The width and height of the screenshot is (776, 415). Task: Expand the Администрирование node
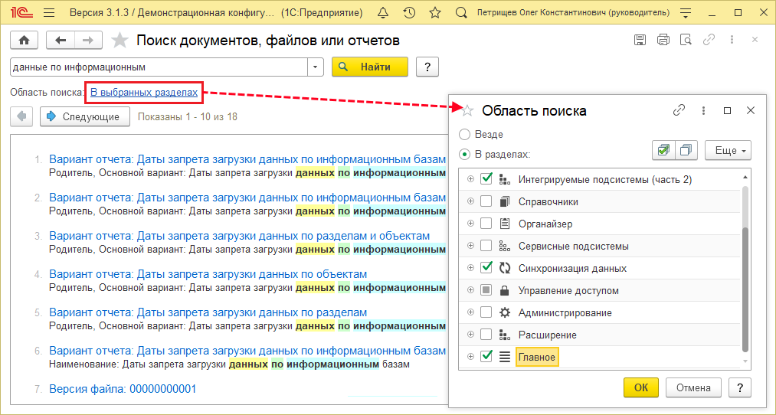coord(470,312)
